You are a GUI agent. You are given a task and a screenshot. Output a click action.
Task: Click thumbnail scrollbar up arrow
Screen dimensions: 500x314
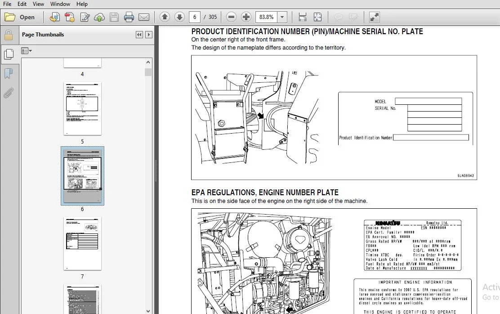click(148, 62)
